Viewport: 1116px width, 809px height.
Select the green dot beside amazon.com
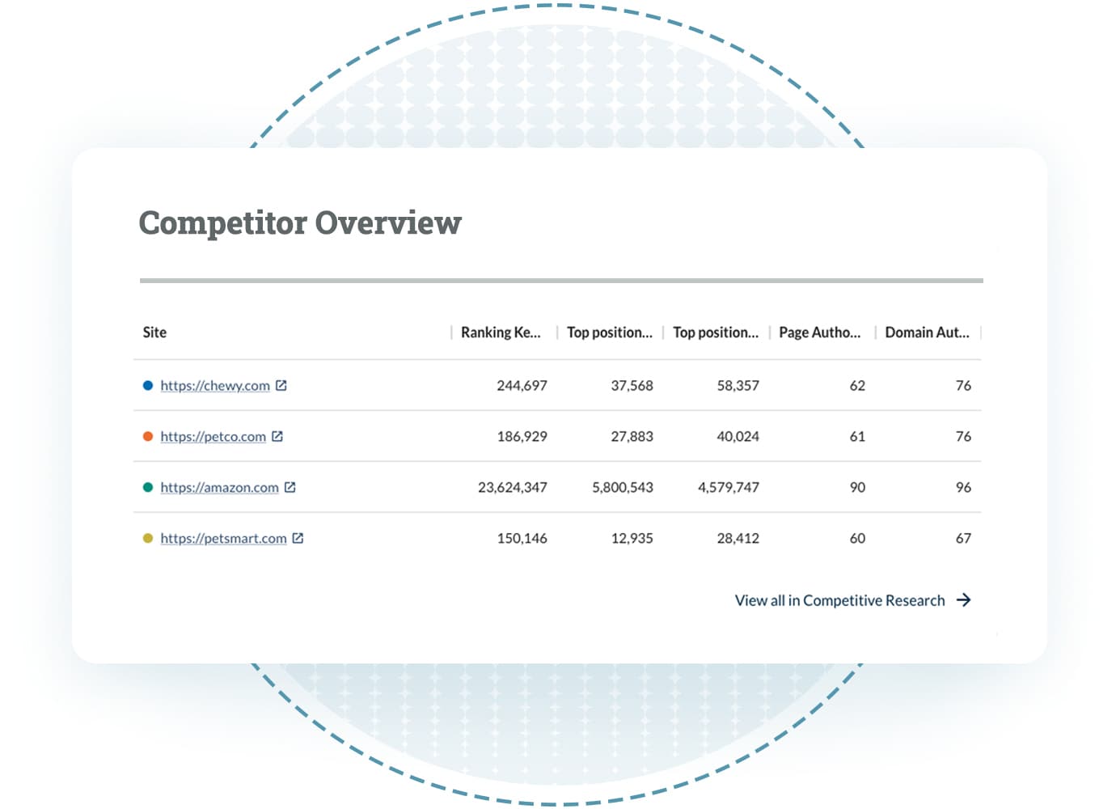(x=148, y=488)
